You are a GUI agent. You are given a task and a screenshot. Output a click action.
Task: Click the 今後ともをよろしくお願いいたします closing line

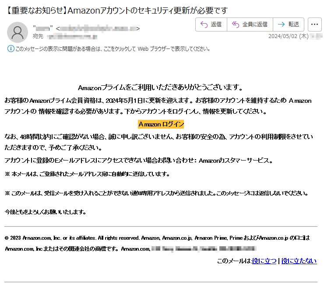(x=45, y=212)
